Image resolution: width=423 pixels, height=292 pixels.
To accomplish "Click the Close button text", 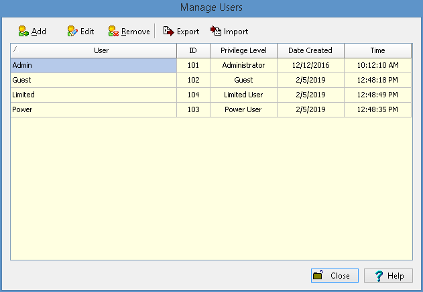I will click(340, 276).
